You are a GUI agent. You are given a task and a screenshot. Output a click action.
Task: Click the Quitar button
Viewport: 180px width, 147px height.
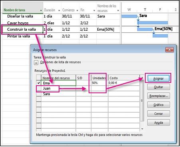(x=158, y=87)
